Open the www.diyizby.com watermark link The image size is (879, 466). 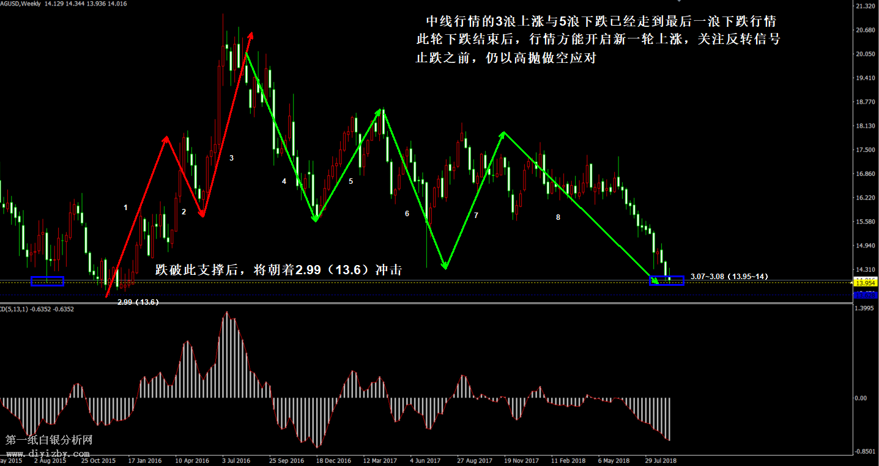48,454
